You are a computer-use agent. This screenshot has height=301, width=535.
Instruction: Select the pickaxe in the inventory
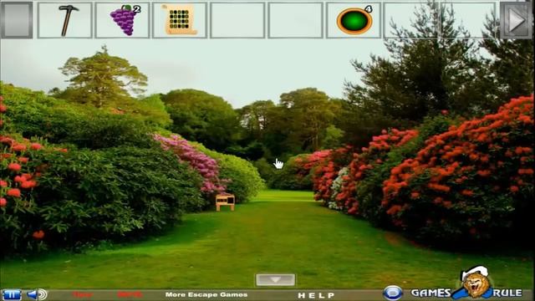(x=68, y=20)
